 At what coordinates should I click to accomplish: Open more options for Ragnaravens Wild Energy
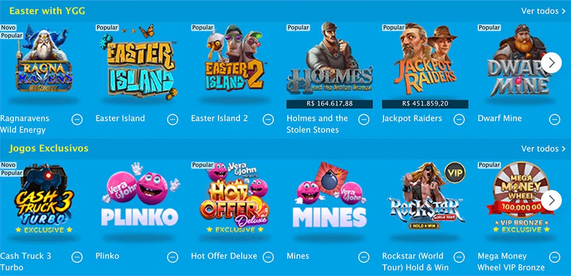click(x=77, y=119)
